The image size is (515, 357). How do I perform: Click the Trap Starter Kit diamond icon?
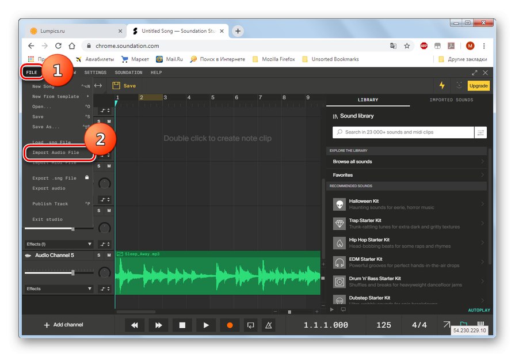pos(339,223)
